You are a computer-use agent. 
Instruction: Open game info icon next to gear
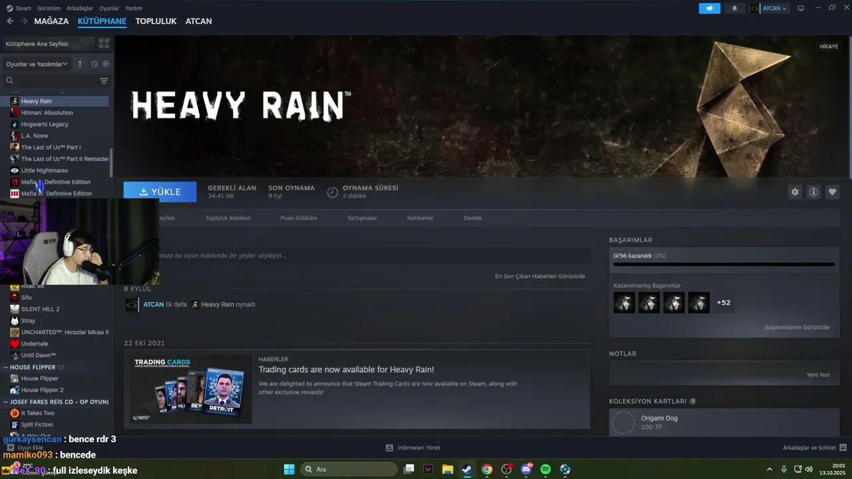click(x=813, y=192)
